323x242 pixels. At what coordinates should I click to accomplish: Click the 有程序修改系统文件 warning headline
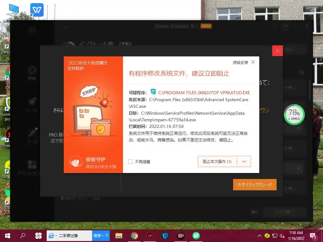[179, 73]
